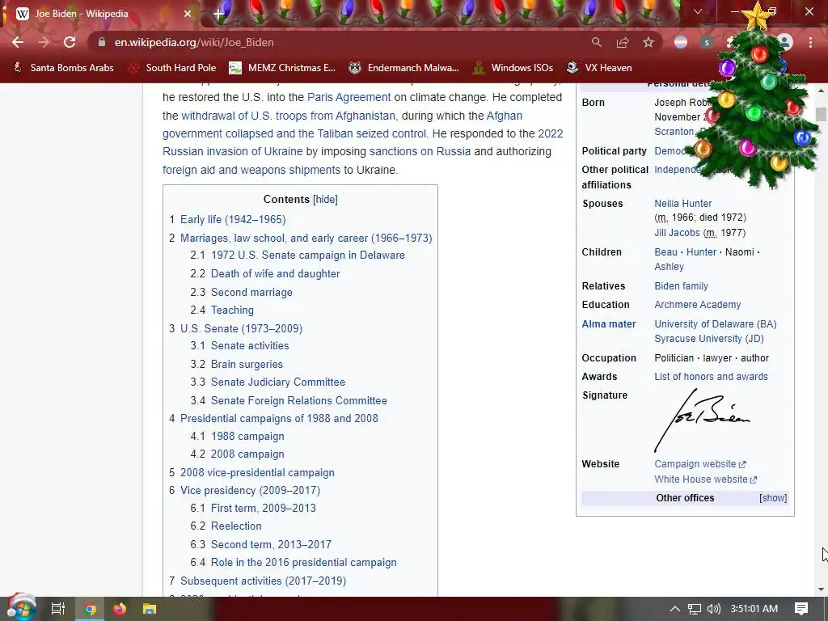Show hidden tray icons chevron
The image size is (828, 621).
pyautogui.click(x=675, y=609)
